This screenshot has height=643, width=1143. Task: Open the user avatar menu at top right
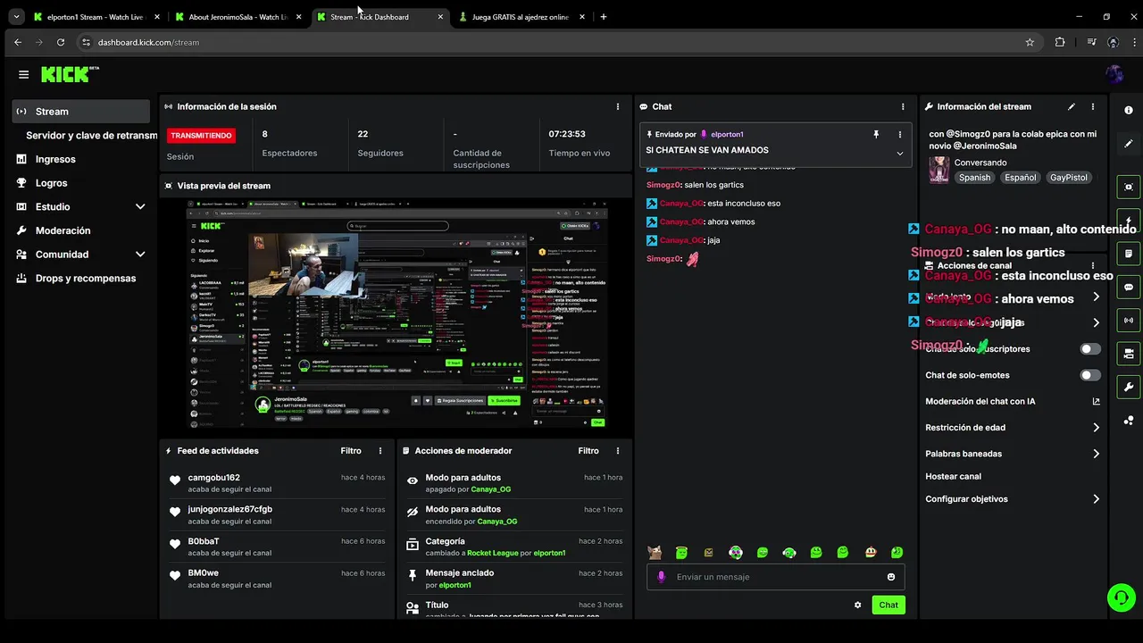pyautogui.click(x=1114, y=74)
